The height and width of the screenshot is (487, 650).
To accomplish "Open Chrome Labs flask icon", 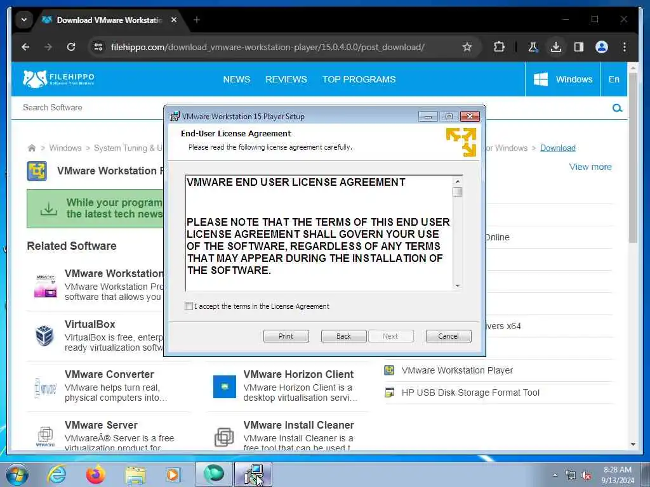I will 533,47.
